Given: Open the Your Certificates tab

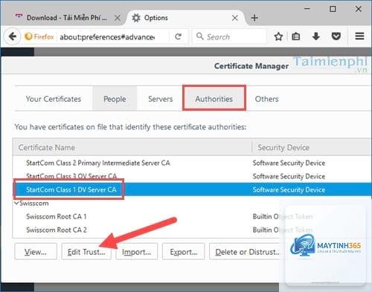Looking at the screenshot, I should coord(54,99).
